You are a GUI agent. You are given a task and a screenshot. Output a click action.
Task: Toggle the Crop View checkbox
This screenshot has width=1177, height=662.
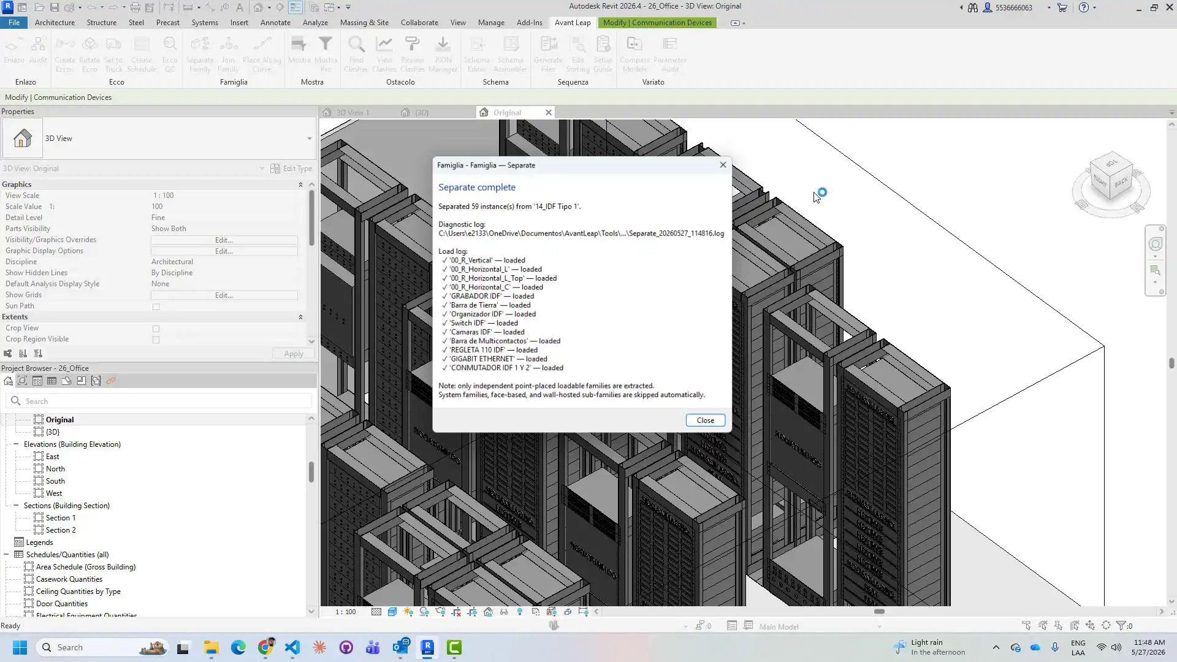point(156,329)
